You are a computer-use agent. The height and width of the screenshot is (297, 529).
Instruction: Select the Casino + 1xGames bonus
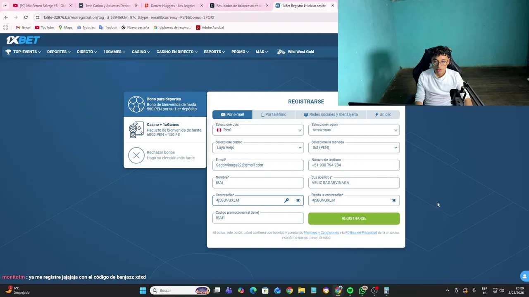[165, 130]
